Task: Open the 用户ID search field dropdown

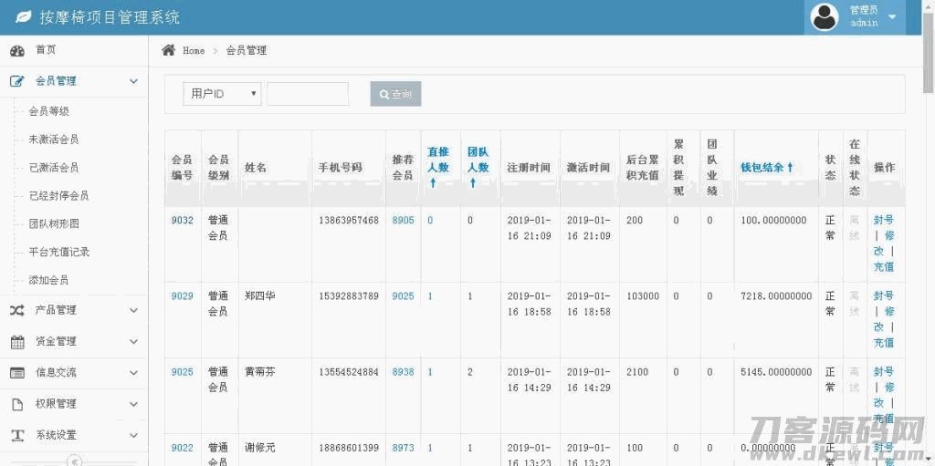Action: point(222,94)
